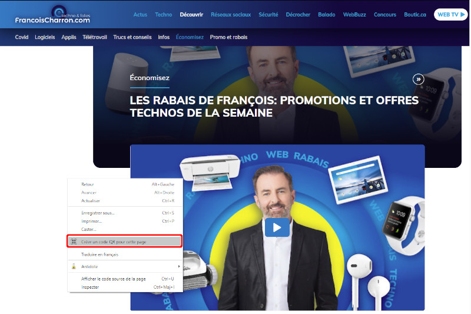Open Trucs et conseils subcategory

(132, 37)
